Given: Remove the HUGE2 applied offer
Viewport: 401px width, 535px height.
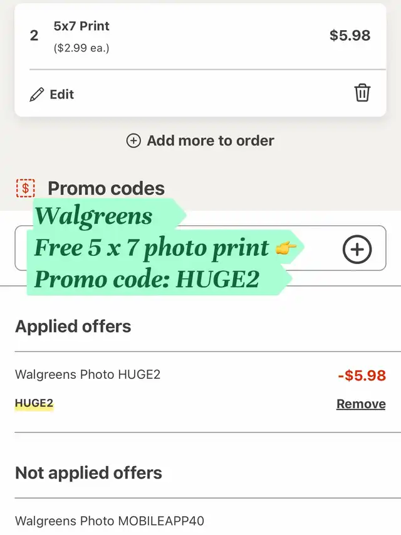Looking at the screenshot, I should click(361, 404).
